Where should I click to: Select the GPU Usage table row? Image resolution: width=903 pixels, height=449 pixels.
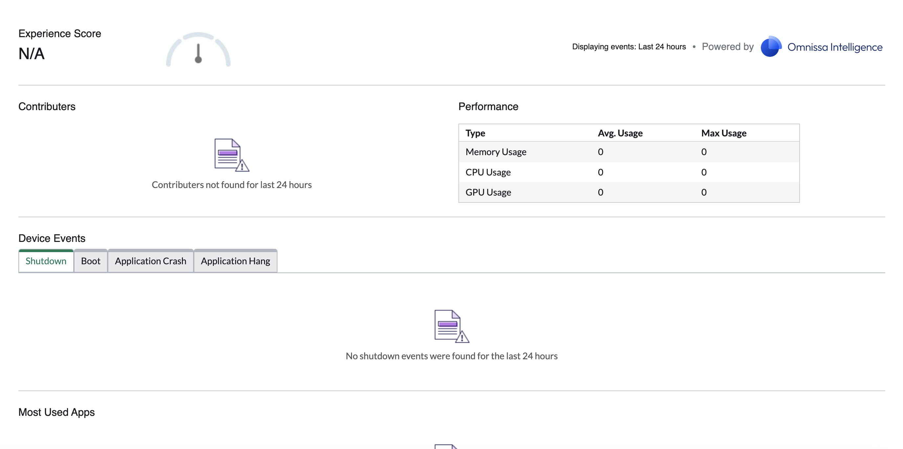coord(488,192)
